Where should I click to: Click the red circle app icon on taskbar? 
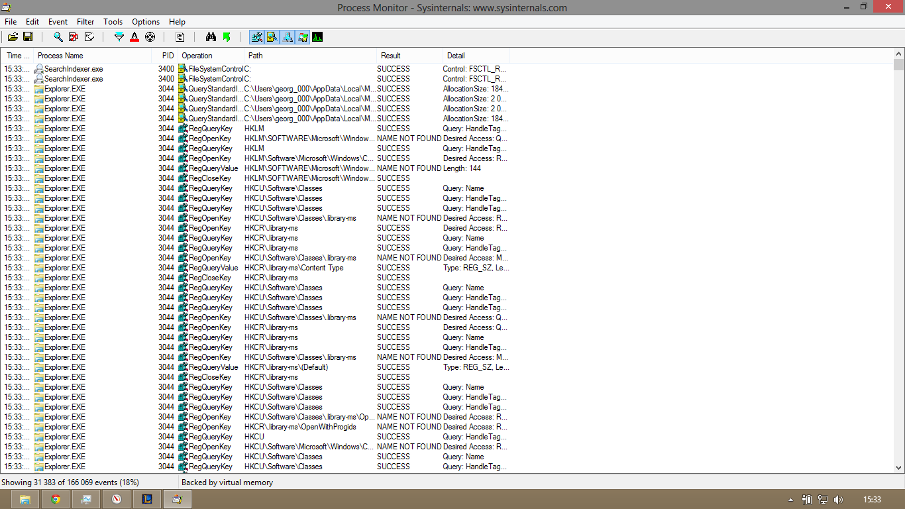click(117, 499)
